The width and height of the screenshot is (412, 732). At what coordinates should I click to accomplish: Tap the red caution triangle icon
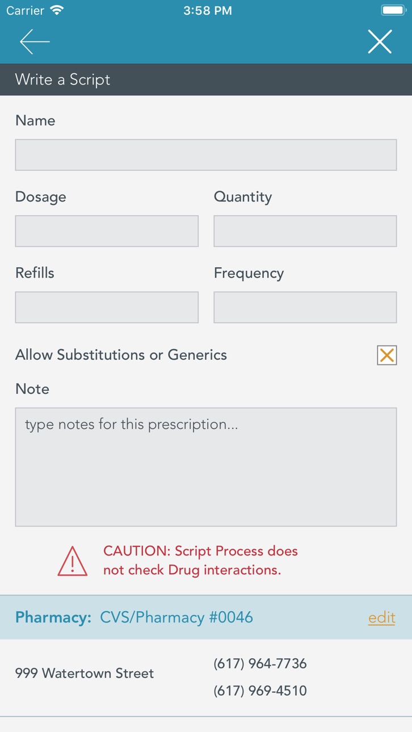(73, 561)
